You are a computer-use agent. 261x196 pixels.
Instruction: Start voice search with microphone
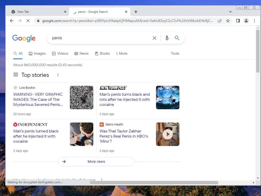click(x=167, y=38)
